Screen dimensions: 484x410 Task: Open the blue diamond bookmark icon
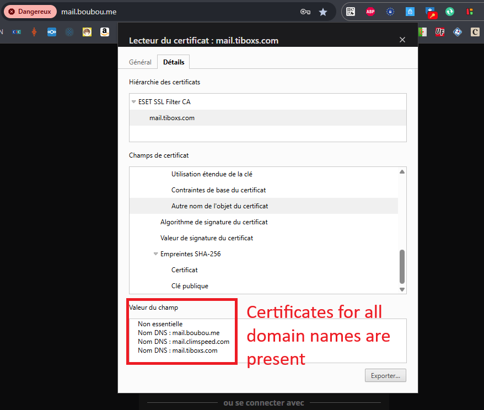(458, 32)
